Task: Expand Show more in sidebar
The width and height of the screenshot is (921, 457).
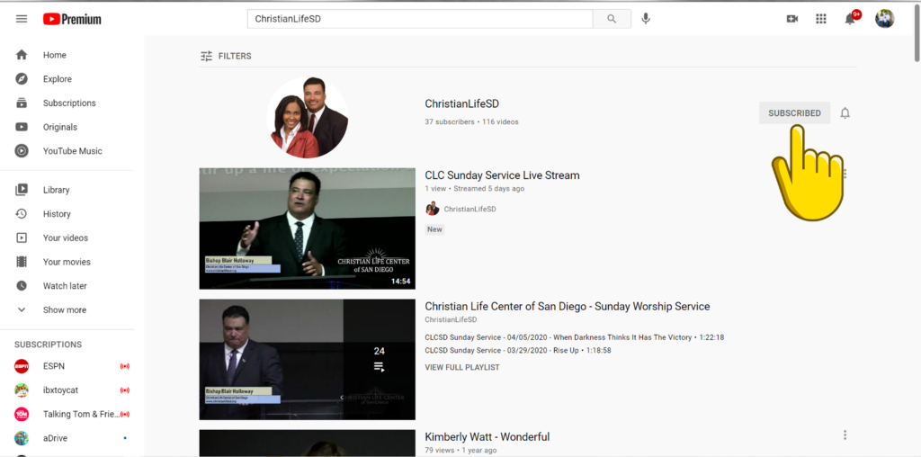Action: click(67, 310)
